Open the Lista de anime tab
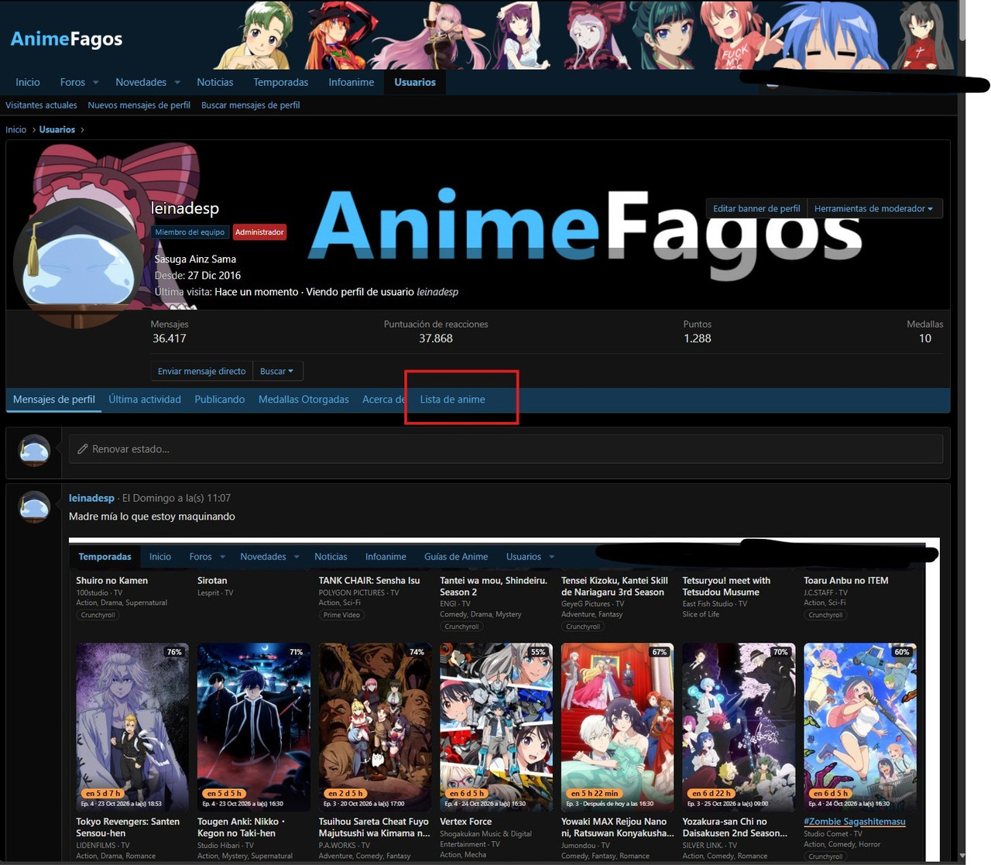 [x=453, y=400]
